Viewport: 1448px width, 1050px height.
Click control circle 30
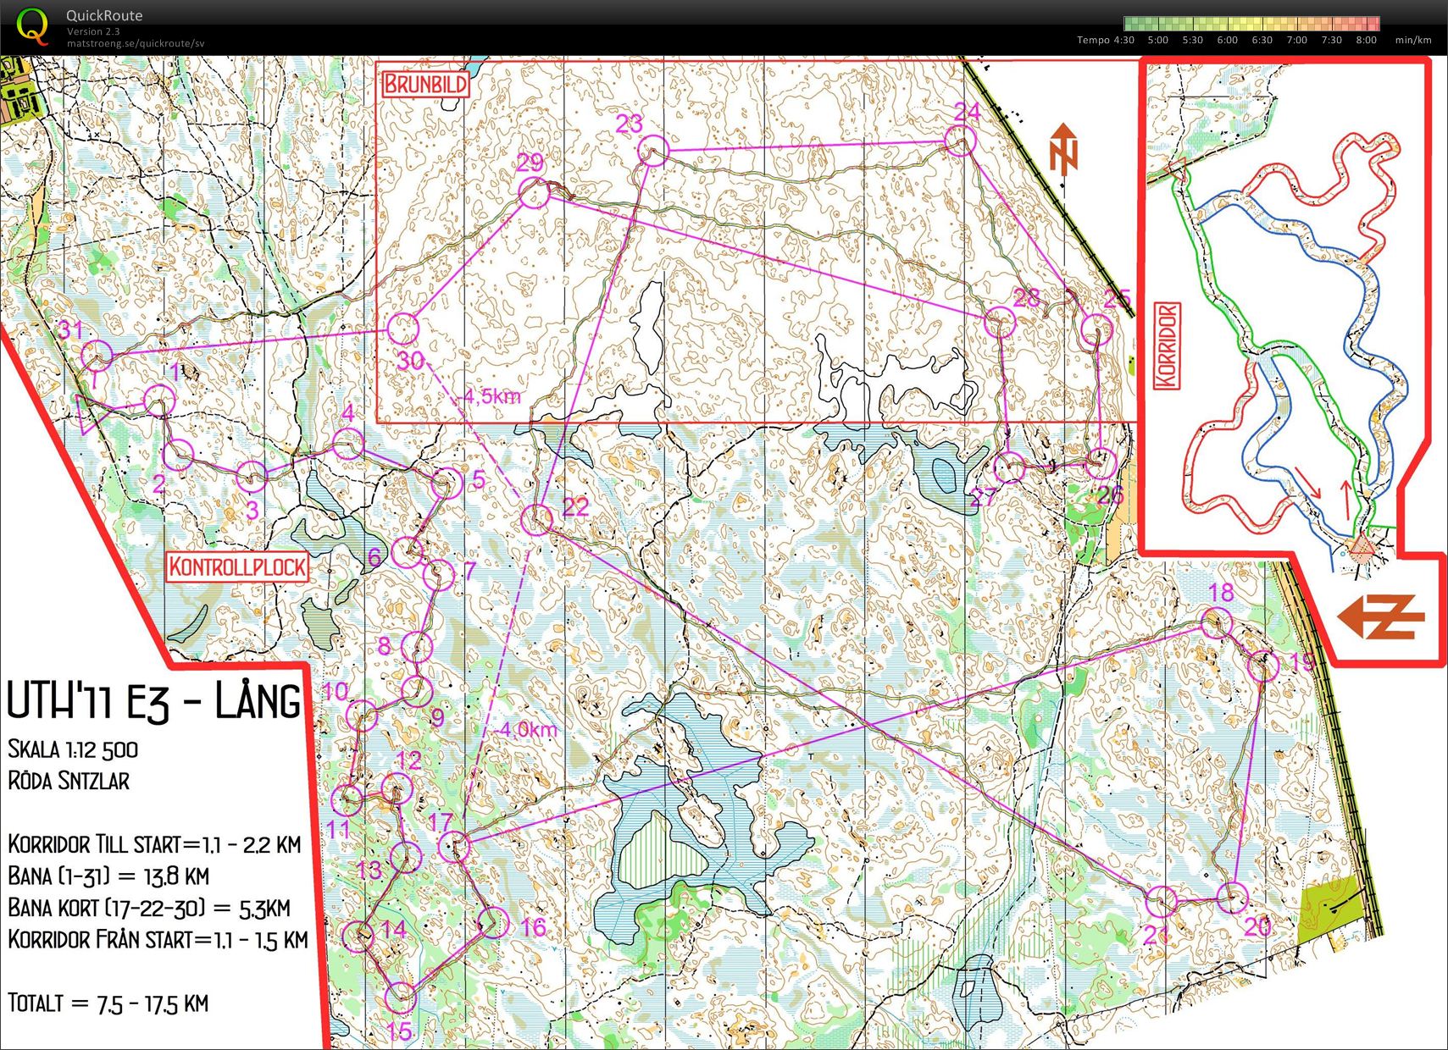click(403, 329)
